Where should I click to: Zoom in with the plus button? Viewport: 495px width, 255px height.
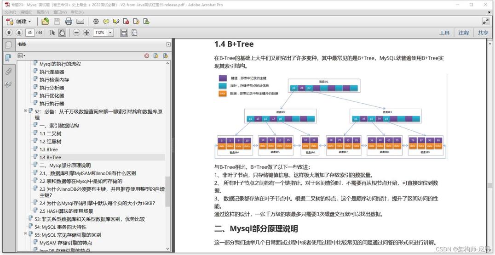(x=86, y=33)
